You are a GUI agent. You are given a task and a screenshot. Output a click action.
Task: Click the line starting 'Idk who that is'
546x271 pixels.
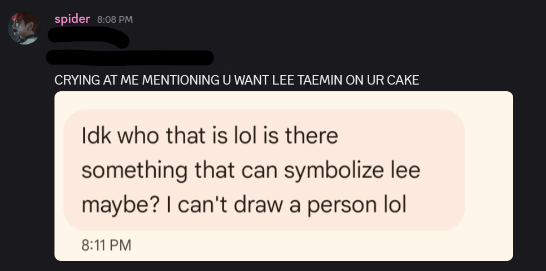[210, 136]
